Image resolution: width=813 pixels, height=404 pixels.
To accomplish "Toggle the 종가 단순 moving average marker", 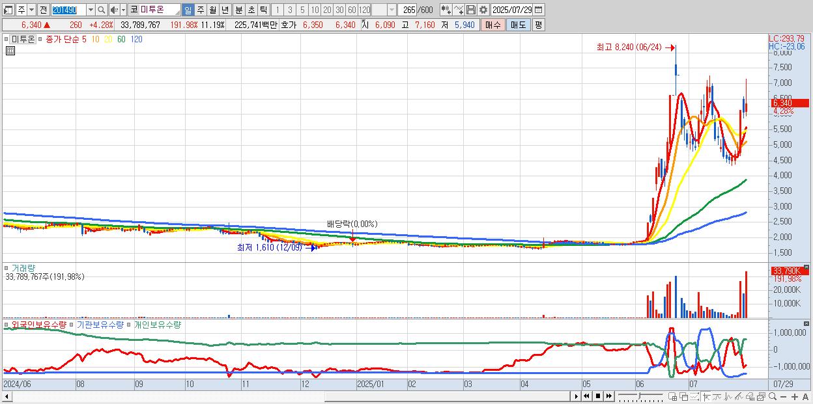I will coord(40,39).
